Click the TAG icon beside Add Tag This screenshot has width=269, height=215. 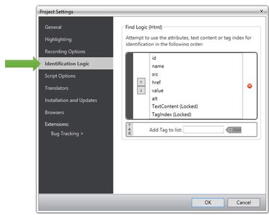pos(130,129)
